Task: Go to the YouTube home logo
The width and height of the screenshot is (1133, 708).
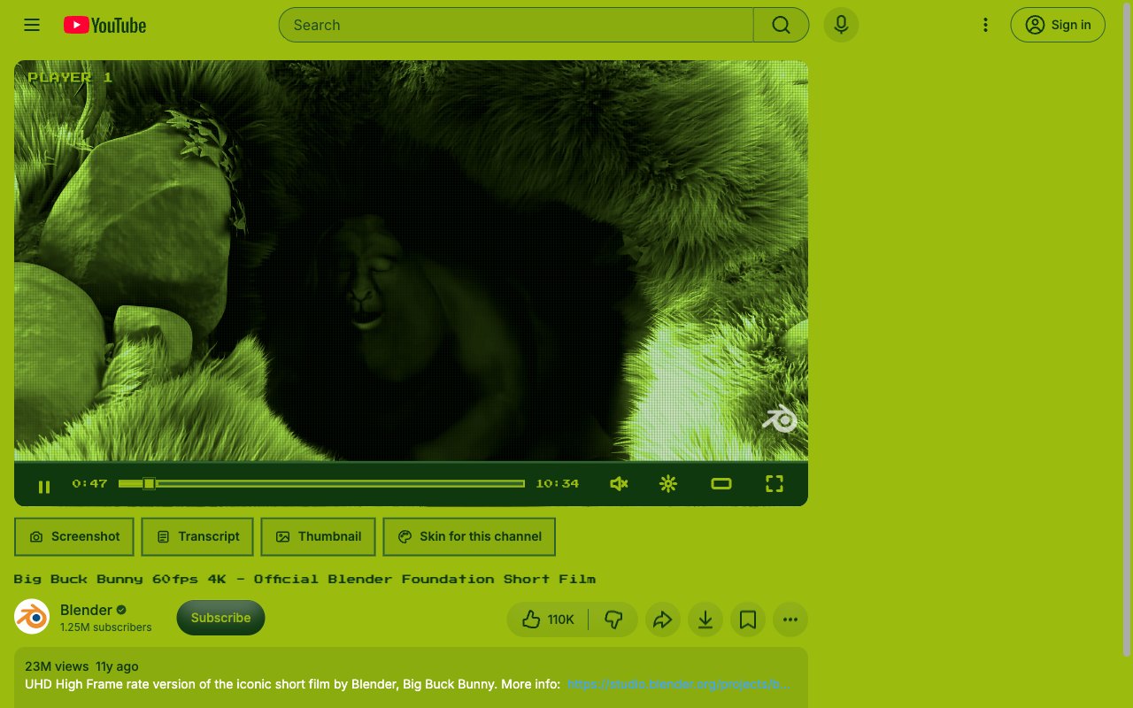Action: (104, 26)
